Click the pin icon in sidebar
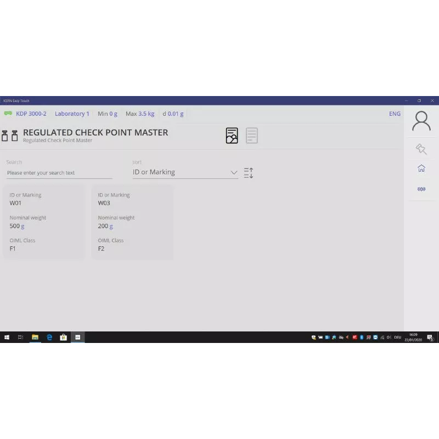439x439 pixels. [421, 149]
